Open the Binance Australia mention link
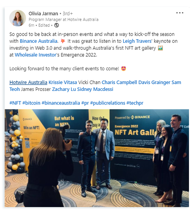Viewport: 194px width, 216px height. [x=38, y=41]
